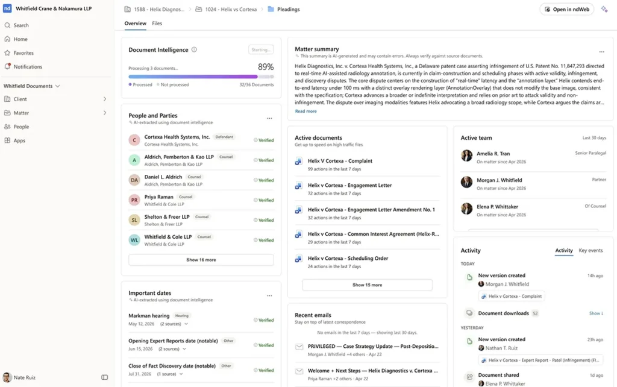
Task: Open Matter summary more options menu
Action: 602,52
